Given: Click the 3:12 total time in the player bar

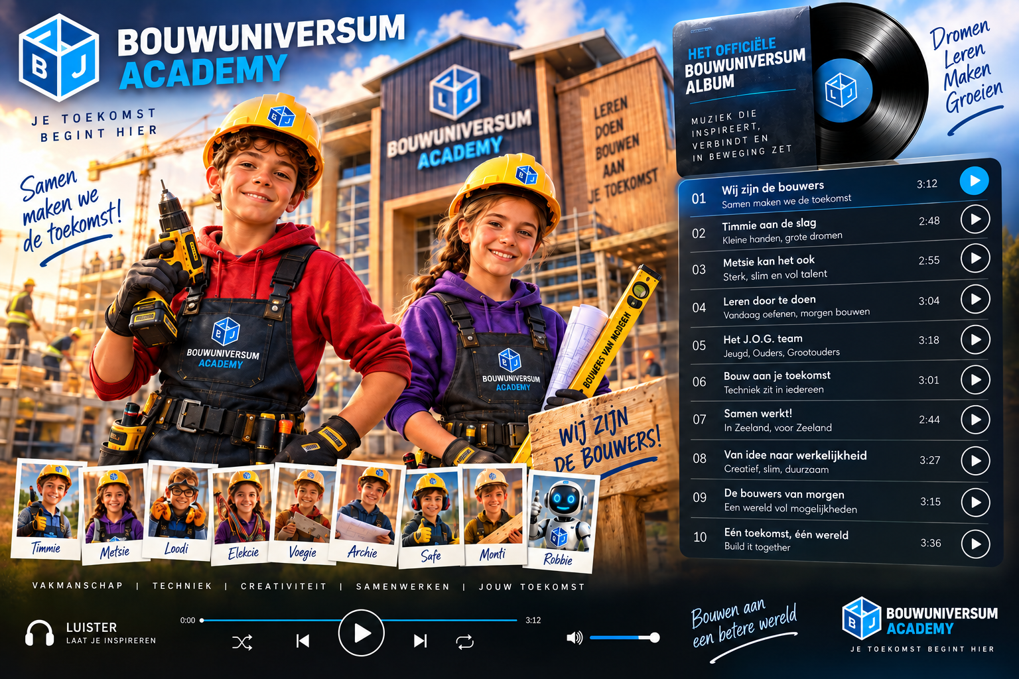Looking at the screenshot, I should 533,621.
